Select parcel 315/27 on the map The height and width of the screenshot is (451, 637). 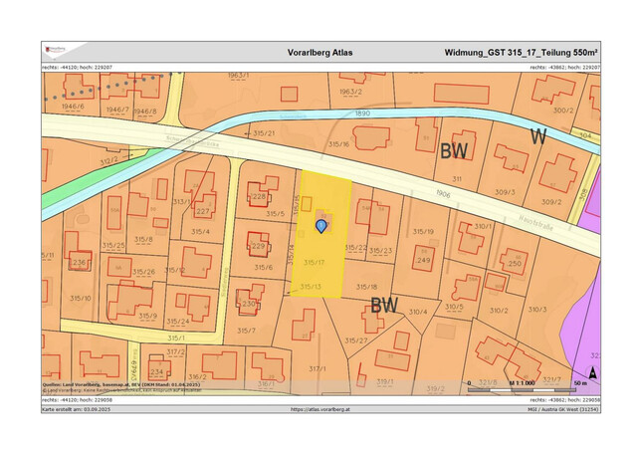point(356,340)
